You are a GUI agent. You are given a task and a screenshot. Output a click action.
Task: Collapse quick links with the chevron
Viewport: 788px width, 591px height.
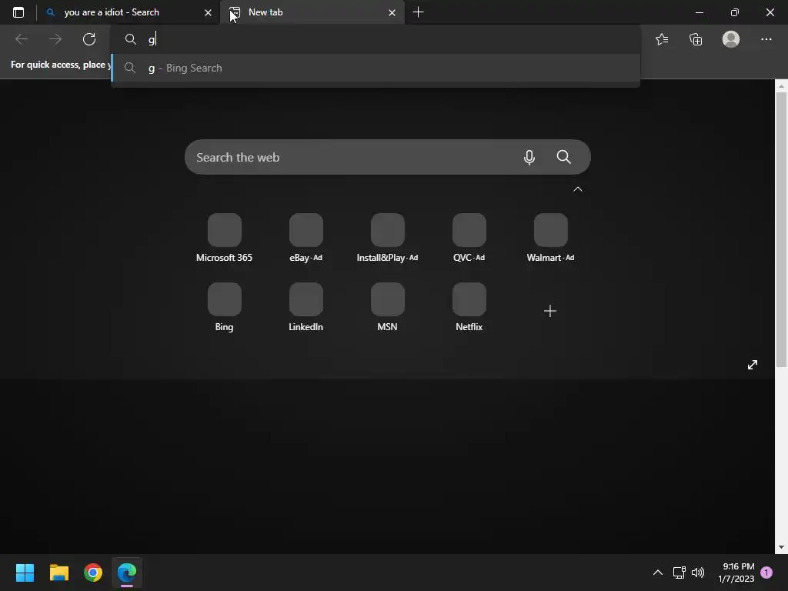578,189
